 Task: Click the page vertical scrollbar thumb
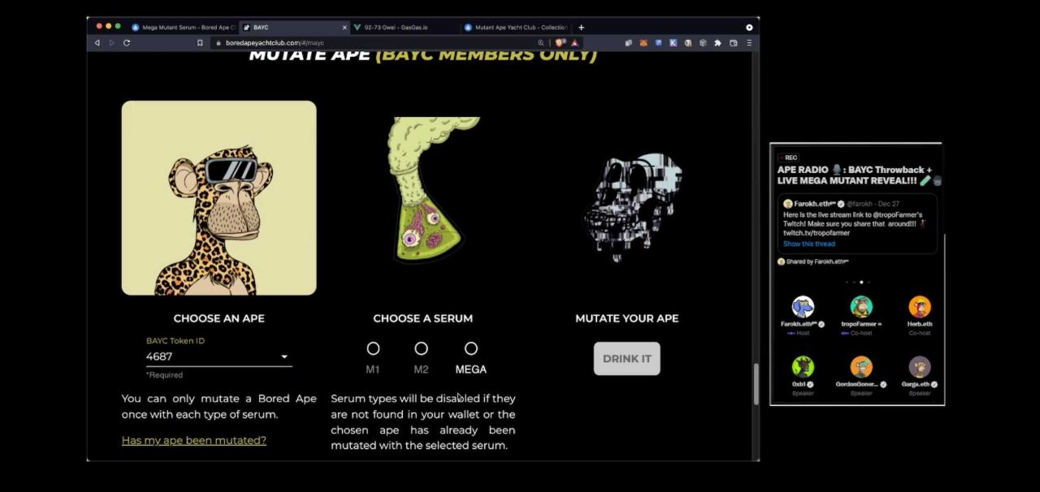755,383
